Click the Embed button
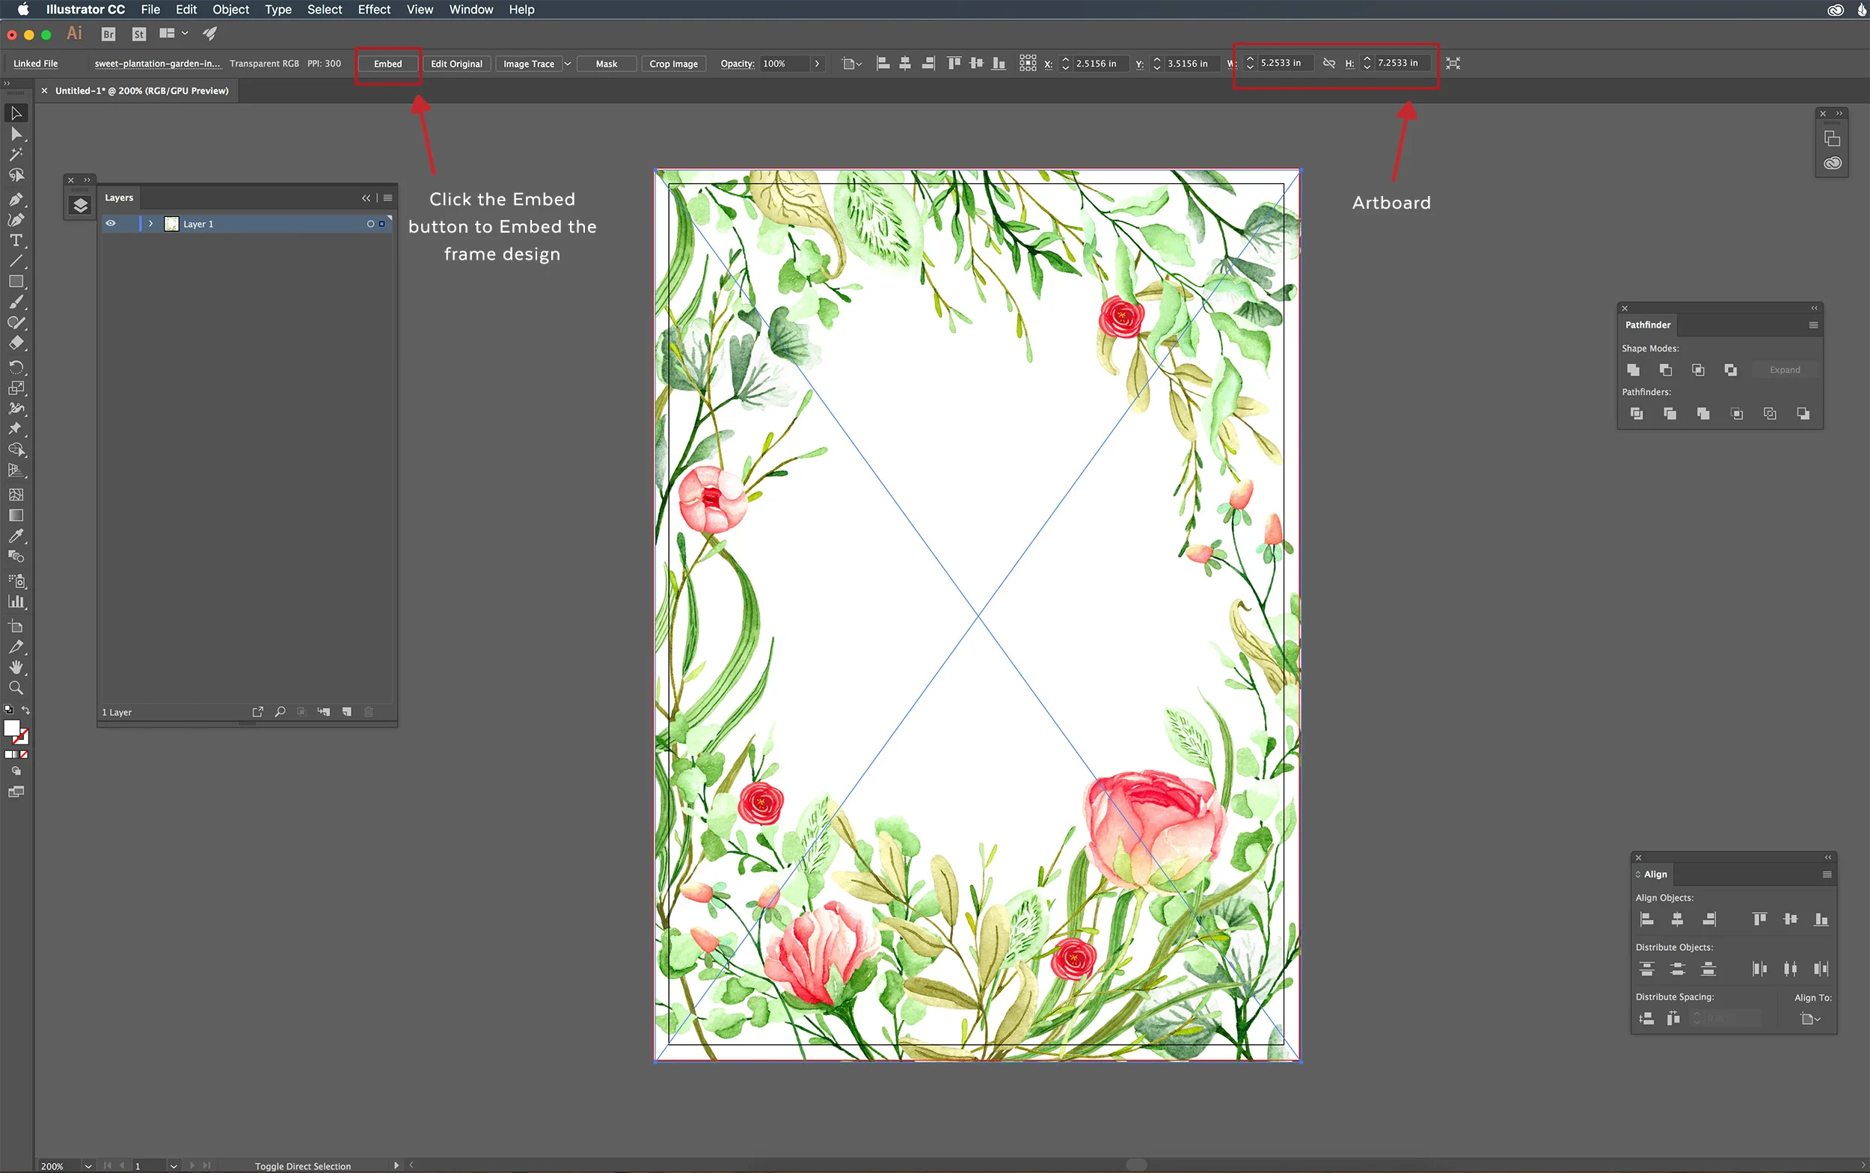This screenshot has width=1870, height=1173. click(x=387, y=64)
